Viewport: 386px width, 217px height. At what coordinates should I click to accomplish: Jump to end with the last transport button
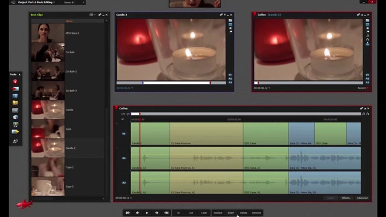[166, 213]
